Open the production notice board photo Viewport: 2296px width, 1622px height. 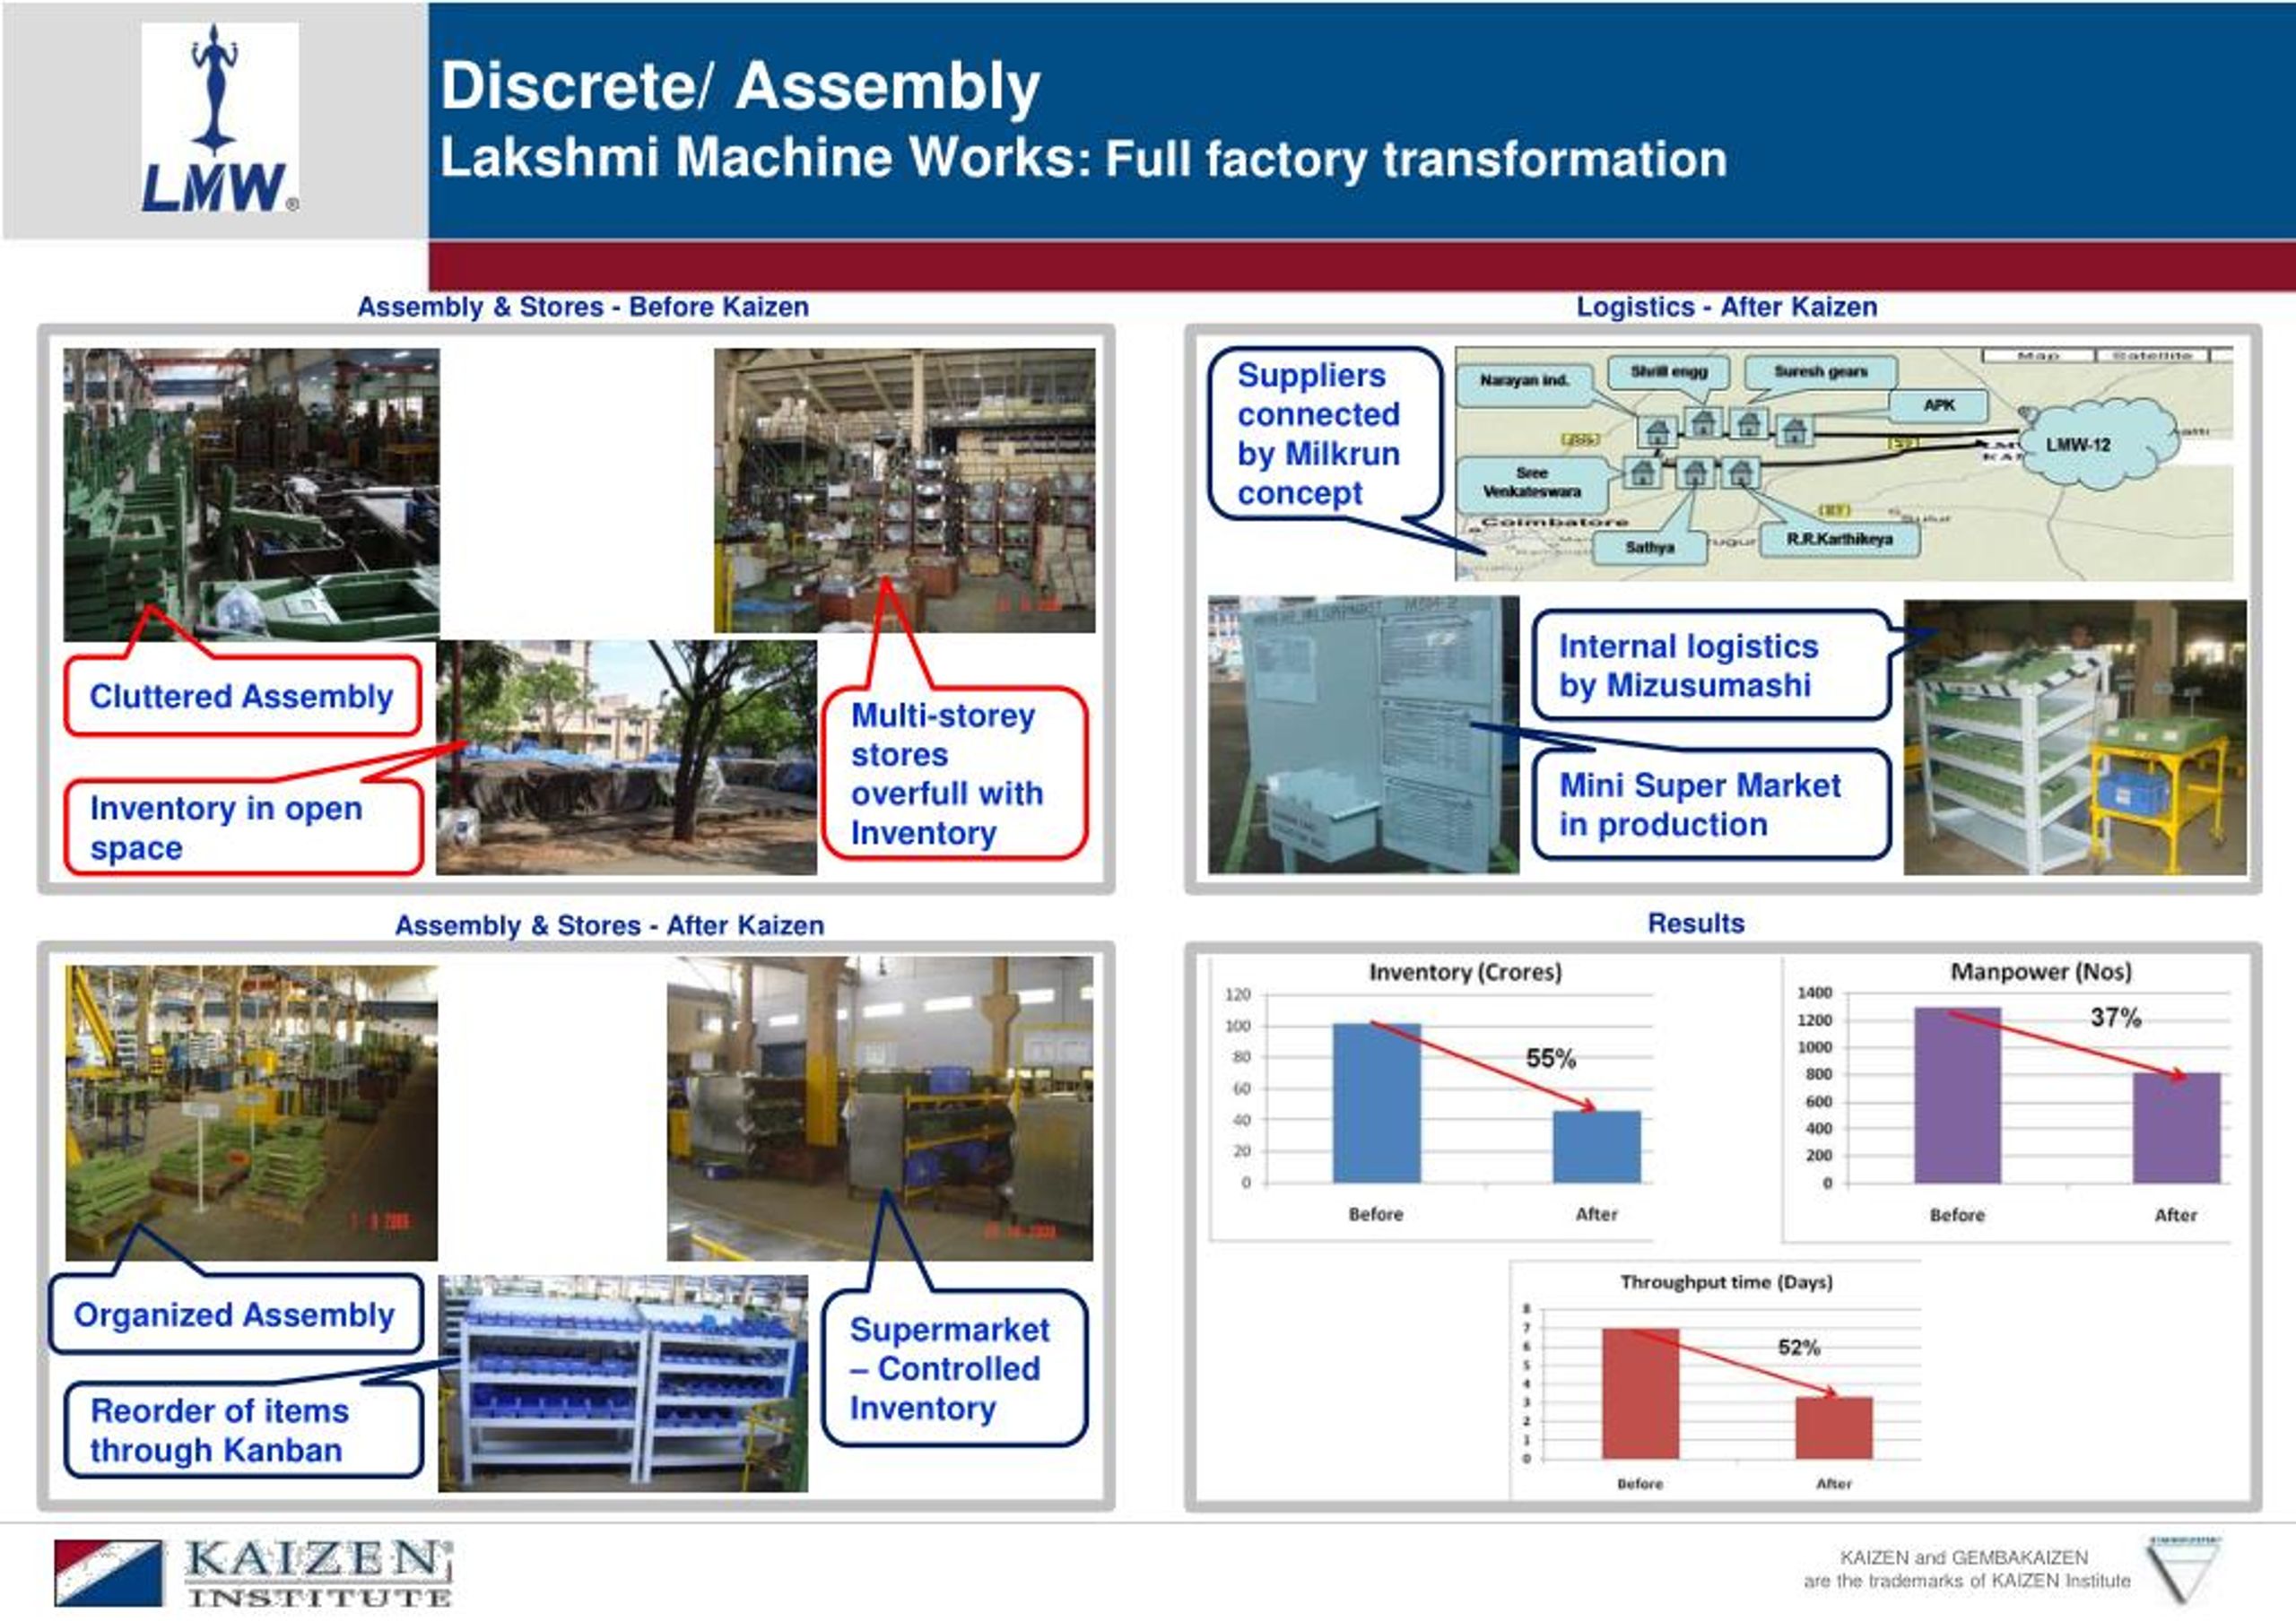click(x=1363, y=735)
